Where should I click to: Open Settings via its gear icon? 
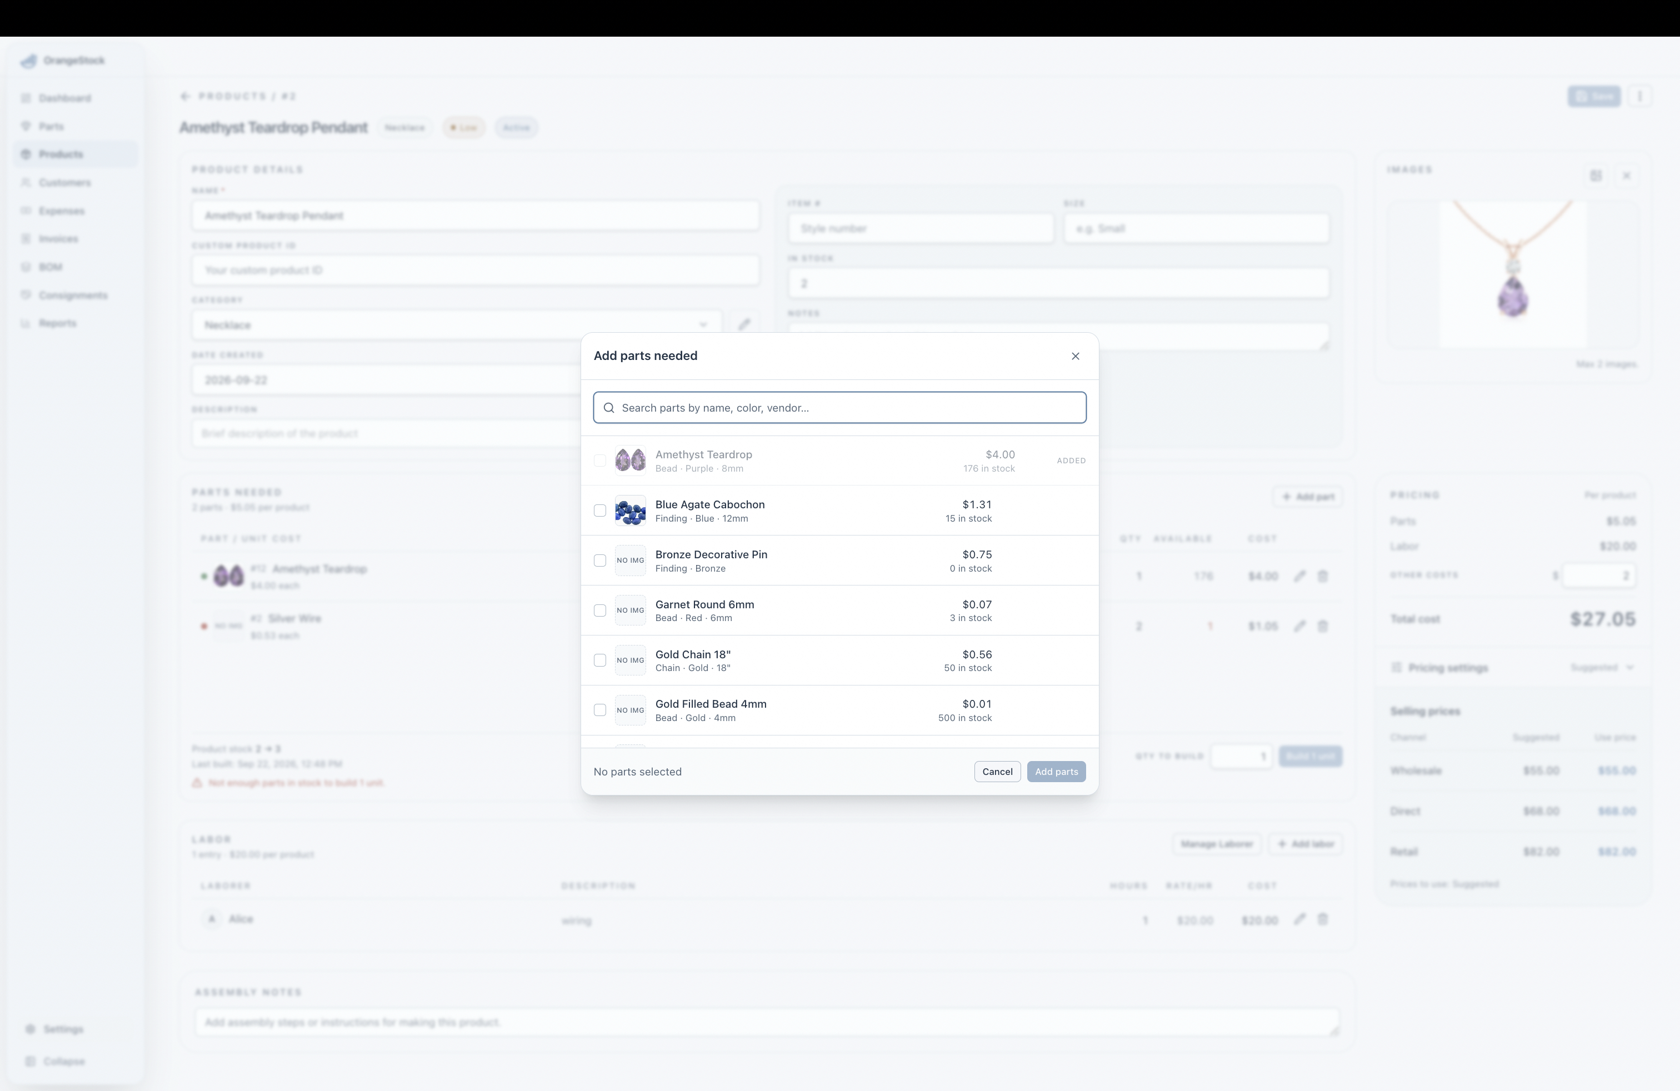29,1029
